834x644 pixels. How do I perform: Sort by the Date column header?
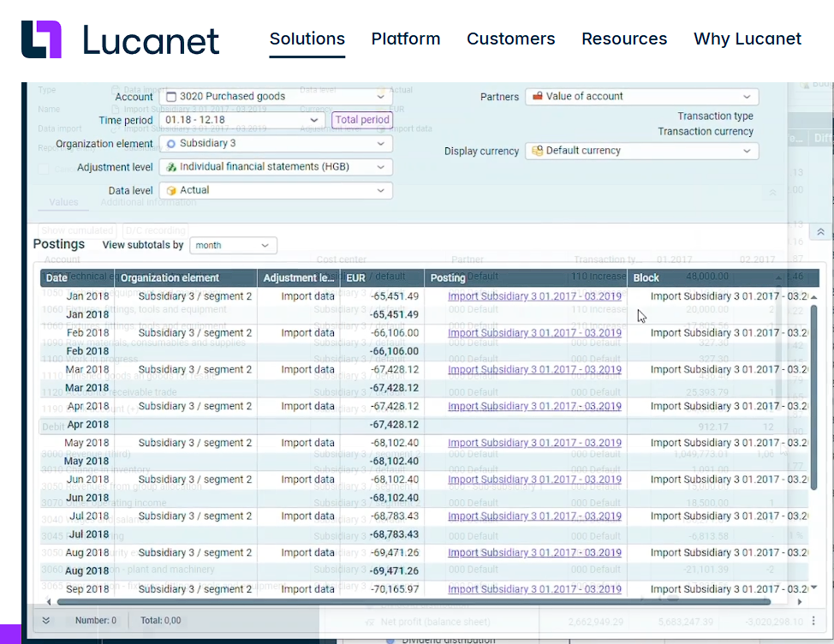tap(78, 277)
